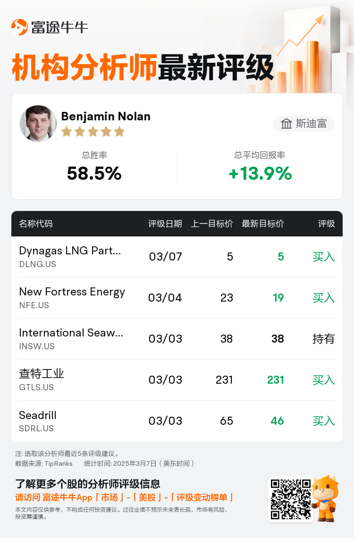Screen dimensions: 354x538
Task: Tap the QR code image
Action: tap(291, 500)
